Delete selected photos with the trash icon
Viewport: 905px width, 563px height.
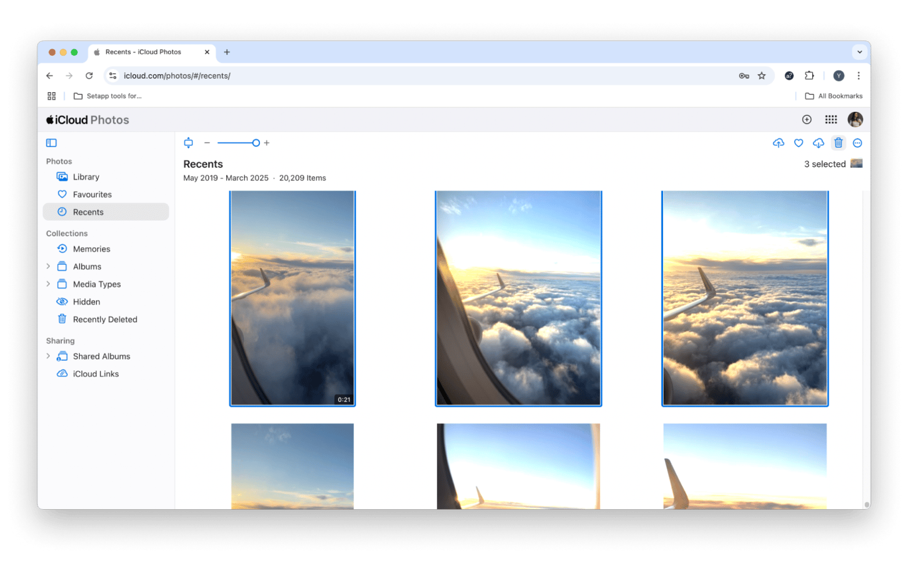[838, 143]
